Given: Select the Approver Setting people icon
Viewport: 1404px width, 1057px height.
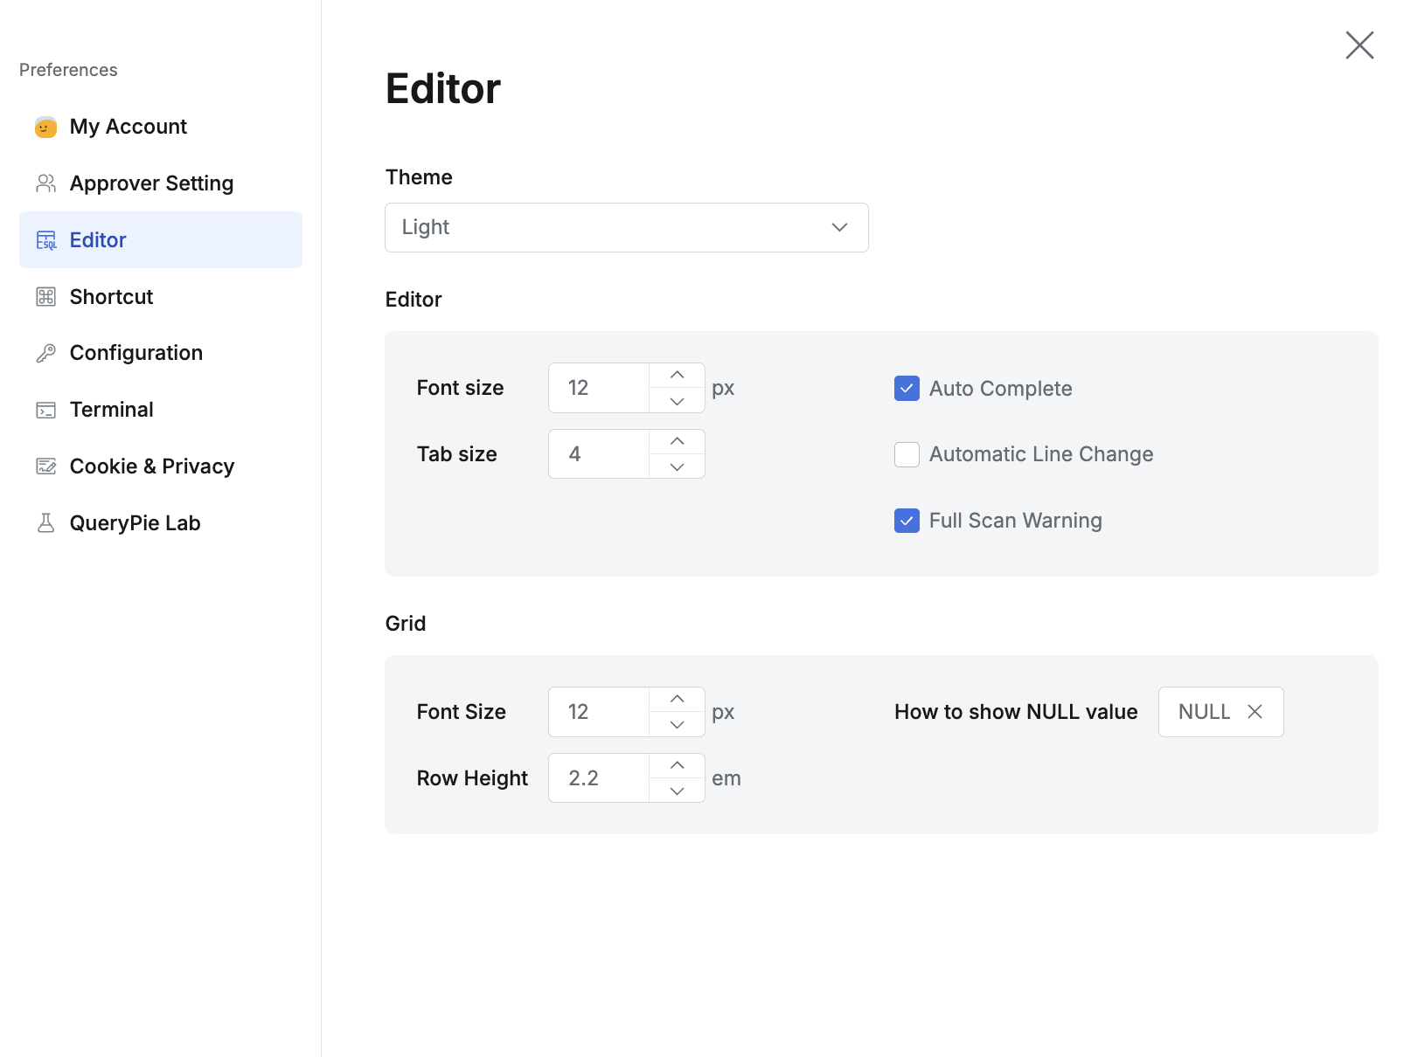Looking at the screenshot, I should coord(45,183).
